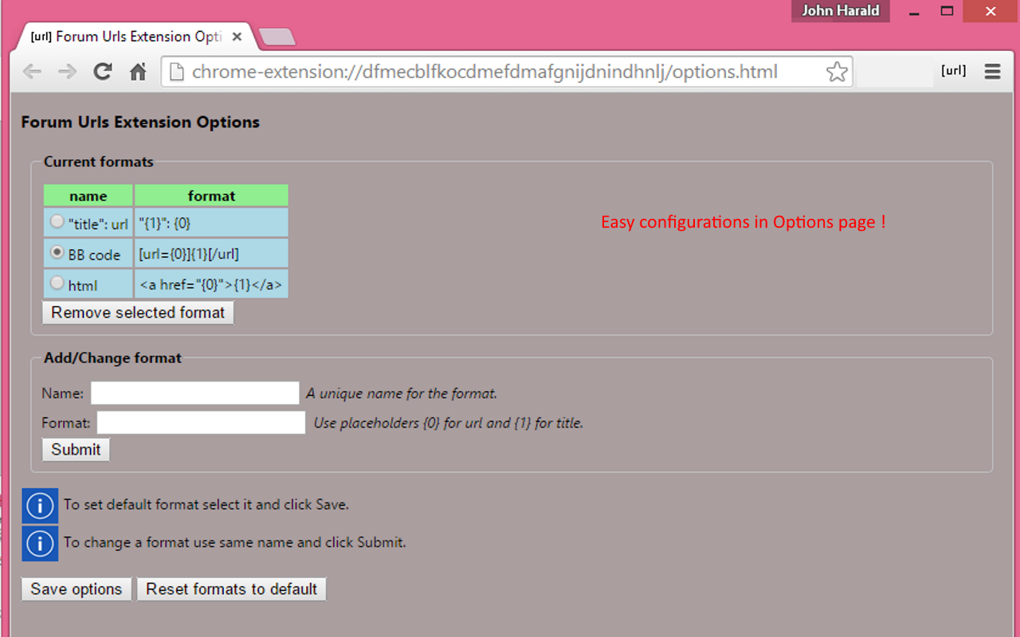This screenshot has height=637, width=1020.
Task: Select the html format radio button
Action: point(57,282)
